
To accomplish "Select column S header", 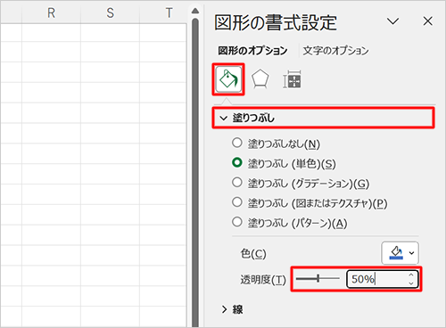I will [110, 13].
